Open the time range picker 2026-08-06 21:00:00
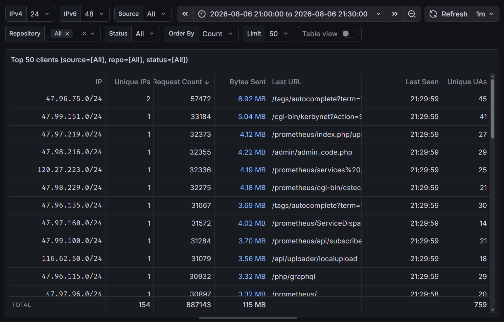504x322 pixels. tap(290, 14)
